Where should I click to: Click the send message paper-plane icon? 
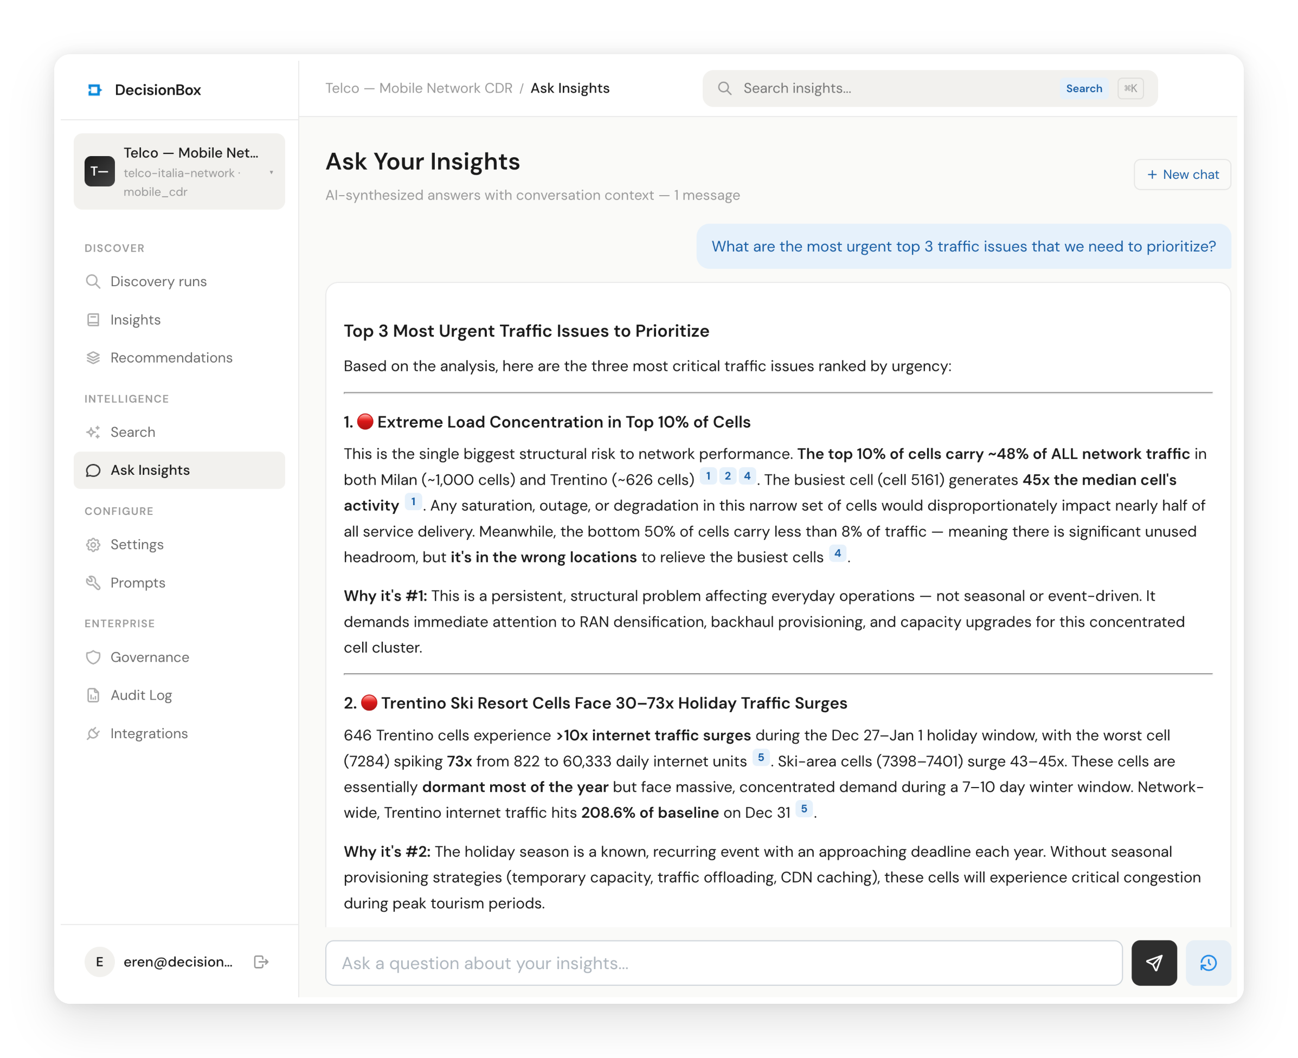click(1154, 962)
